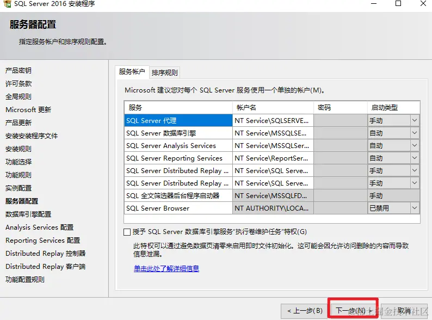
Task: Click account name NT Service\SQLSERVE... cell
Action: click(273, 120)
